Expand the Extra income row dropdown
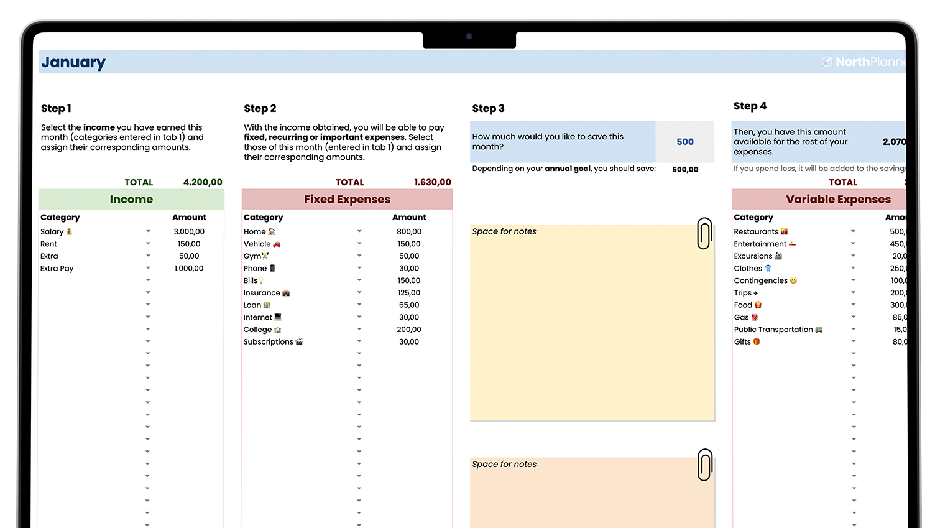The height and width of the screenshot is (528, 935). tap(148, 256)
